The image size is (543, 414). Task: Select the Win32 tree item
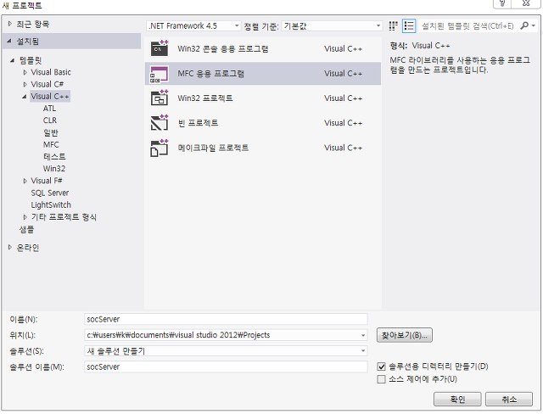(54, 169)
